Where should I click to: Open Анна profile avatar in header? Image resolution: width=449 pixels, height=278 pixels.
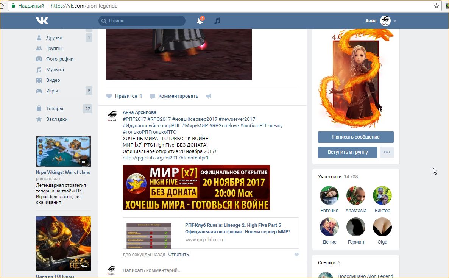[x=385, y=20]
